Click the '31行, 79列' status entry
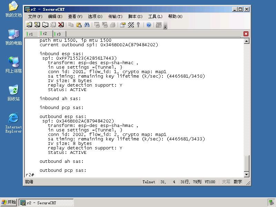The height and width of the screenshot is (207, 276). (x=191, y=182)
